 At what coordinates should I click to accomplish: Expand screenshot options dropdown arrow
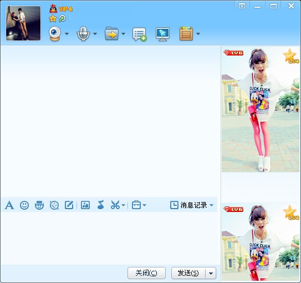124,205
